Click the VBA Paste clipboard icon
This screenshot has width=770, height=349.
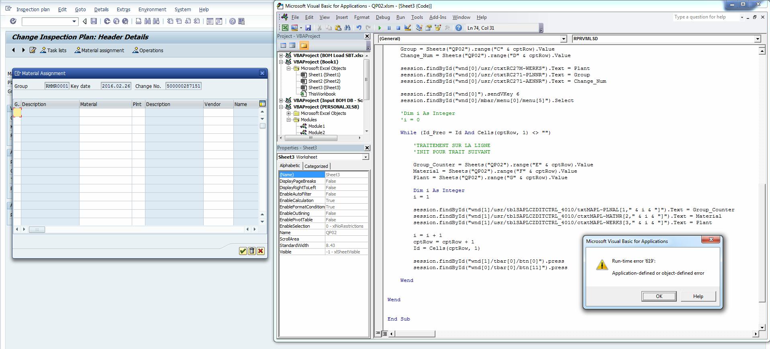tap(338, 28)
